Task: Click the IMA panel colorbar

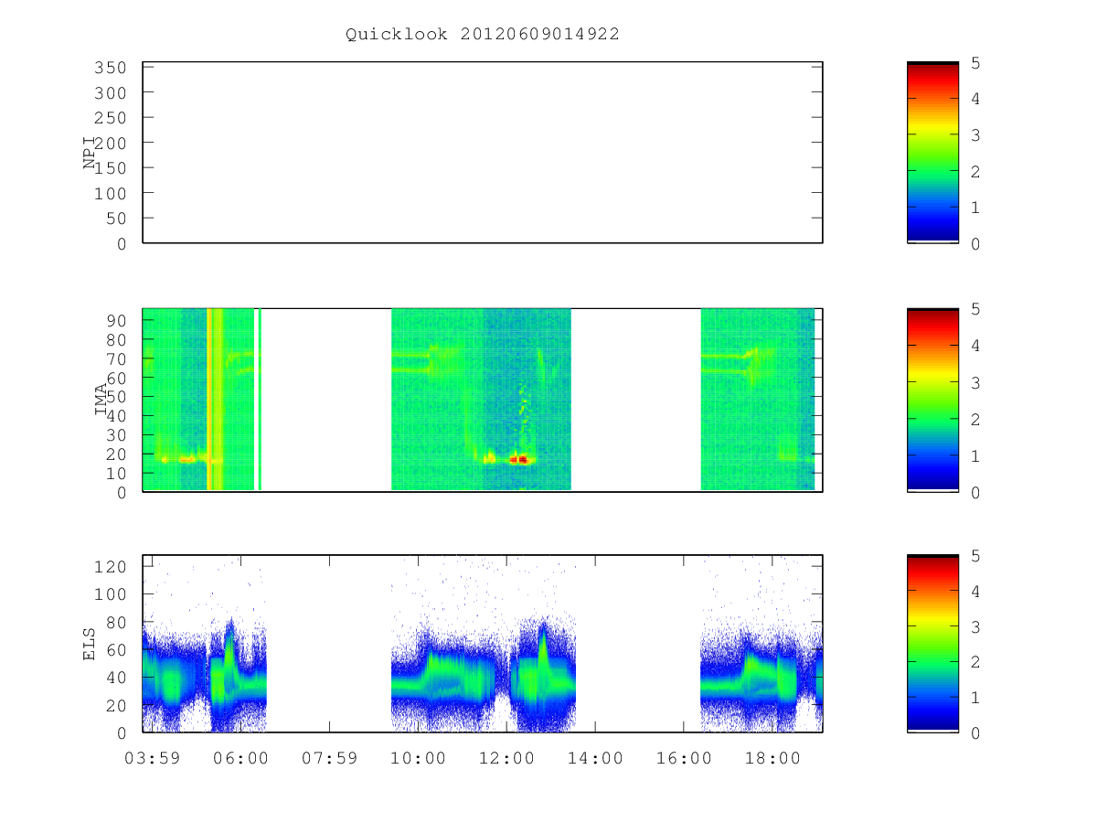Action: click(x=932, y=400)
